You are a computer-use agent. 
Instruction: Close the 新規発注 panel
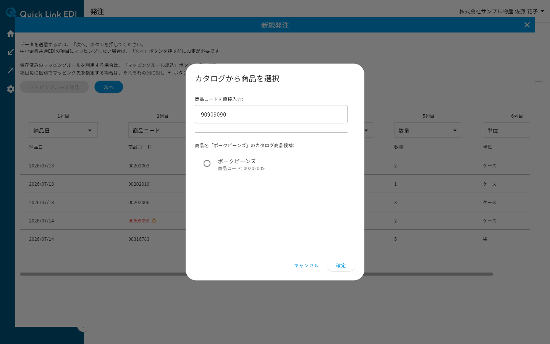[527, 25]
